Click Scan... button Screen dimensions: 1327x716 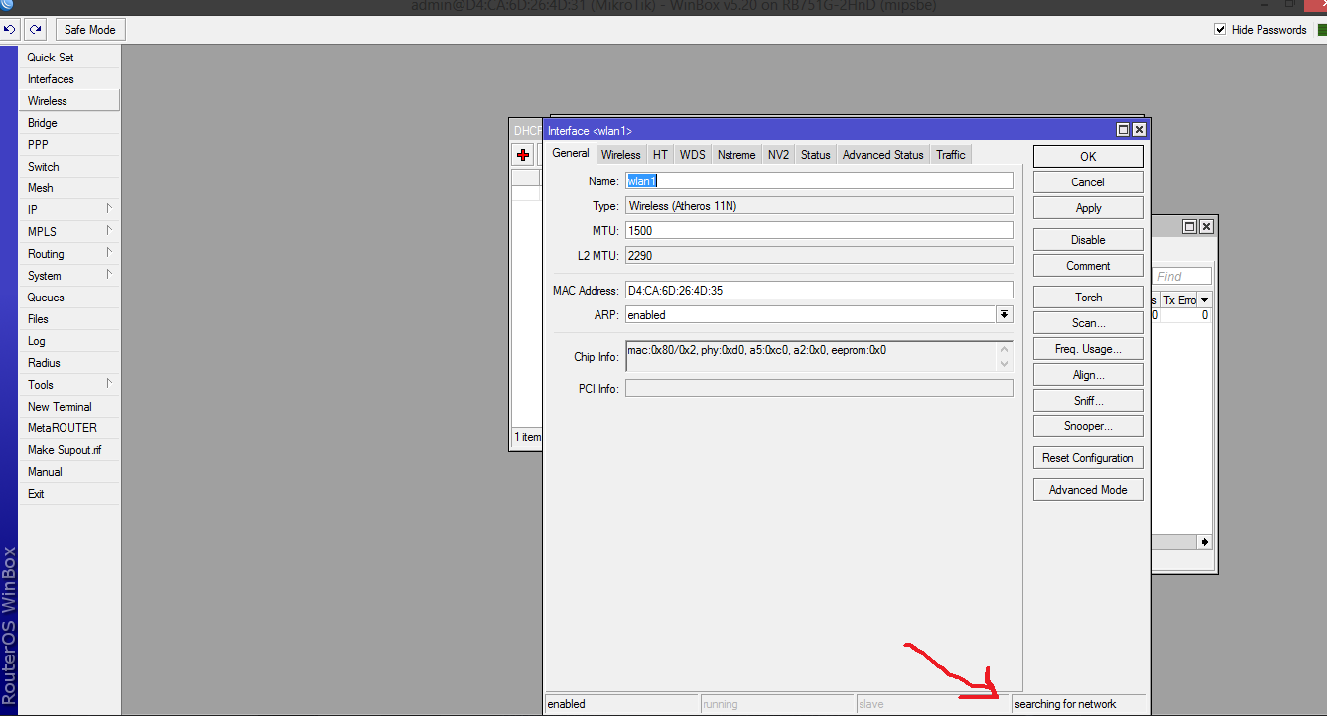1088,323
